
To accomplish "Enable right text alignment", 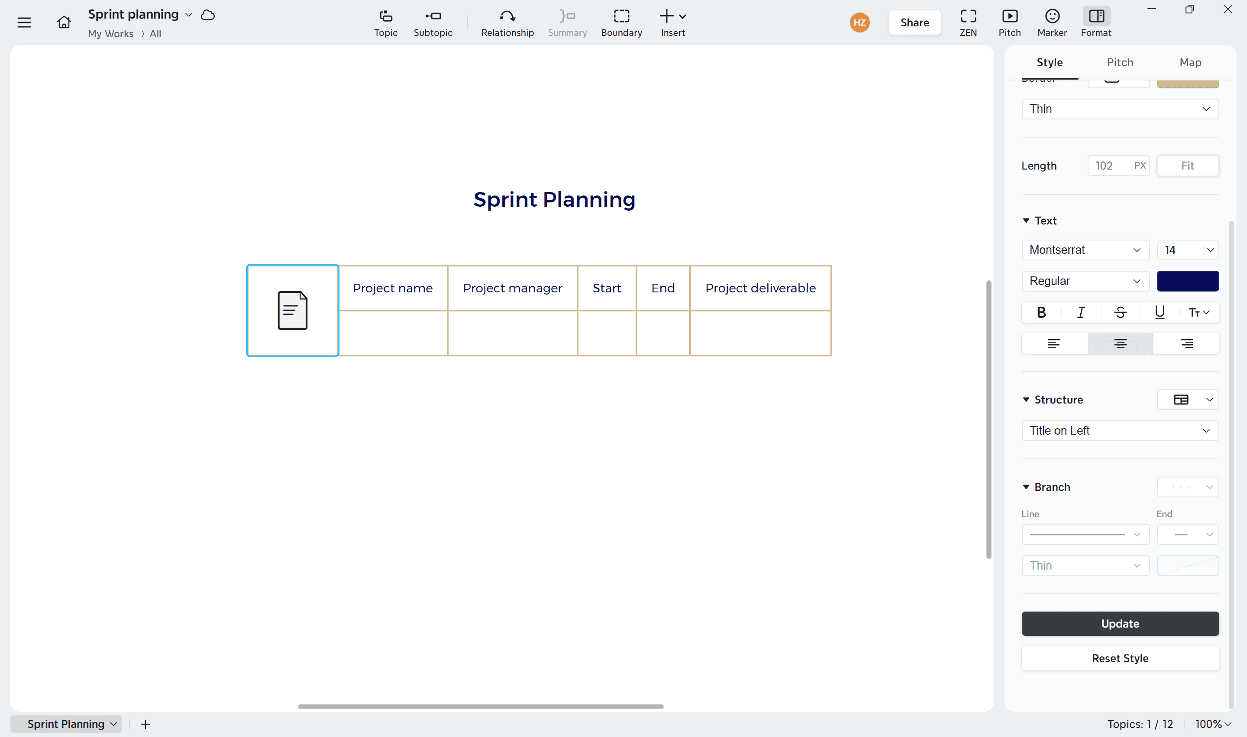I will point(1187,343).
